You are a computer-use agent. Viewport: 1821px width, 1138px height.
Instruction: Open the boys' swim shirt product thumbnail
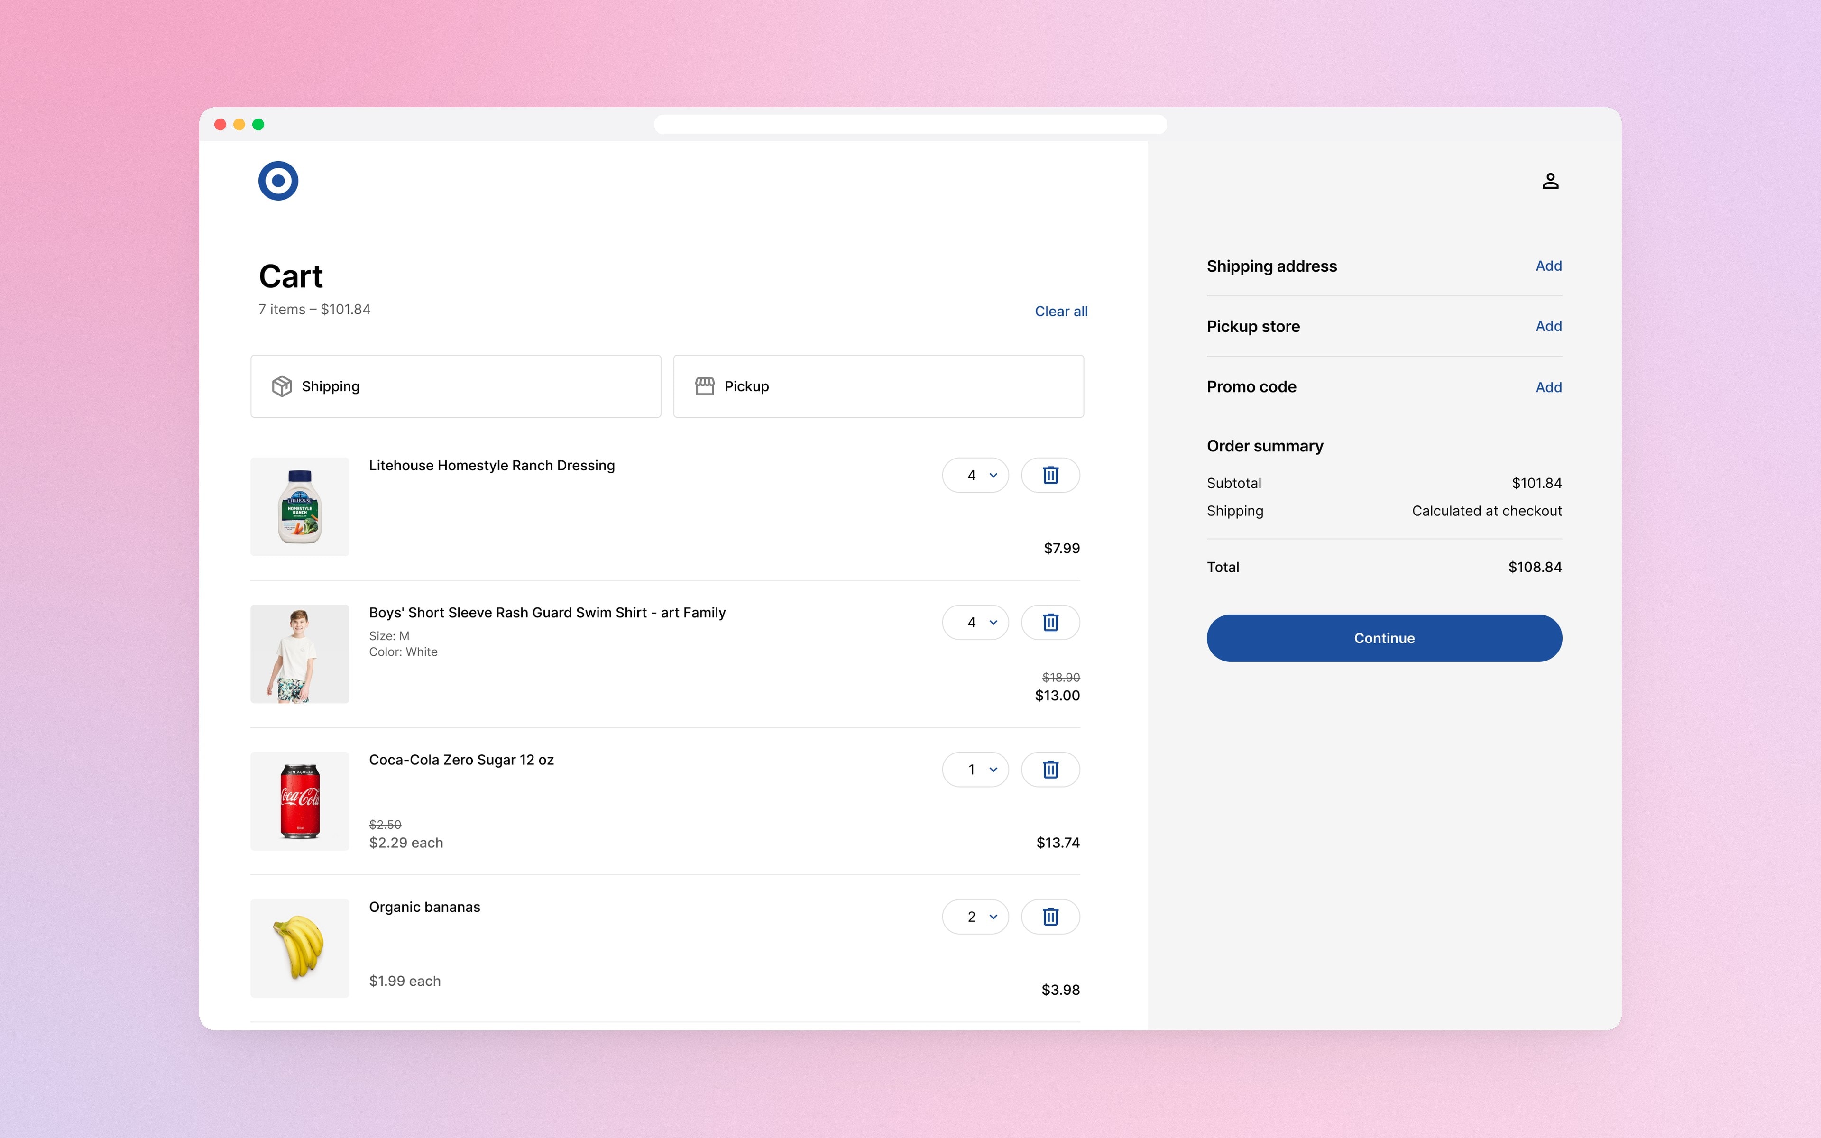[300, 654]
